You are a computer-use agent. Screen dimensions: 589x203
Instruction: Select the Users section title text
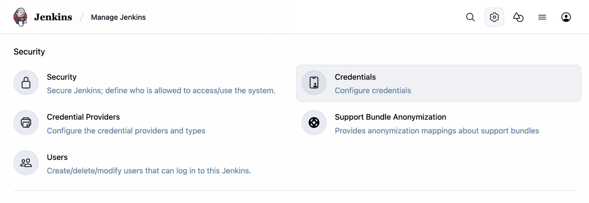tap(57, 157)
